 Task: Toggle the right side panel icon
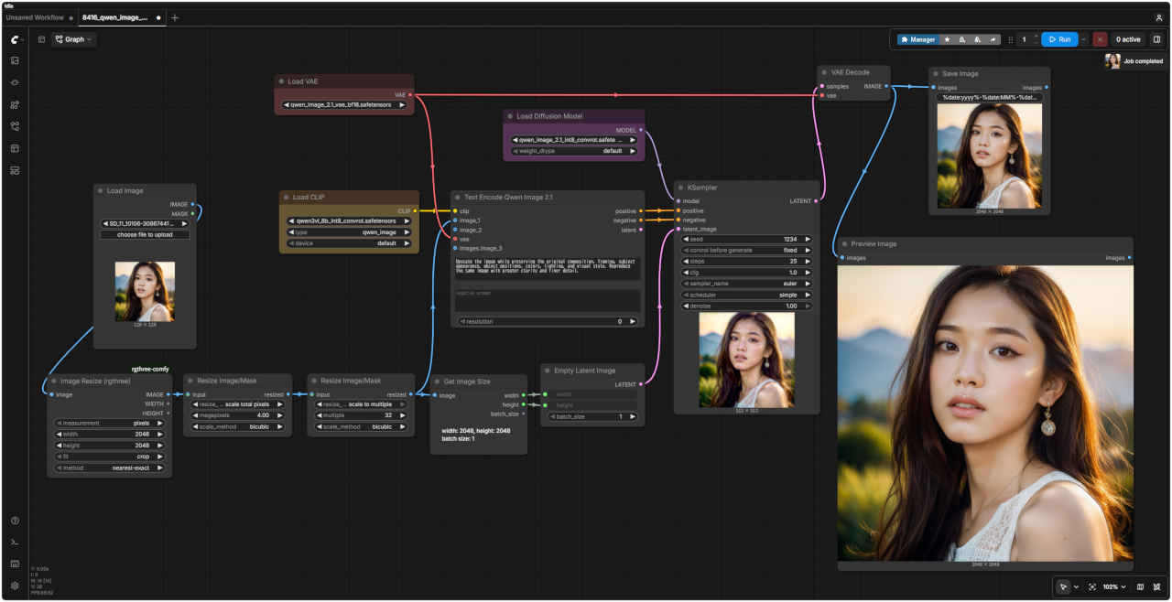pos(1156,39)
